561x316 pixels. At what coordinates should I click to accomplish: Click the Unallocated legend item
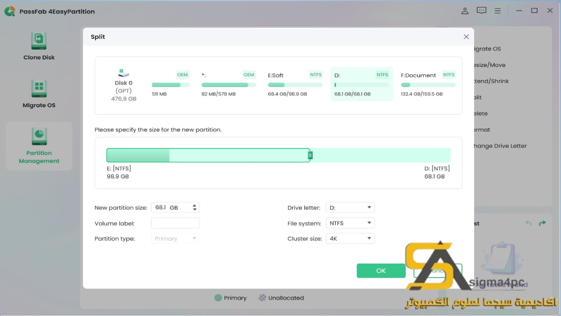click(281, 298)
